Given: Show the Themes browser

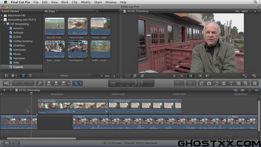Looking at the screenshot, I should pyautogui.click(x=246, y=83).
